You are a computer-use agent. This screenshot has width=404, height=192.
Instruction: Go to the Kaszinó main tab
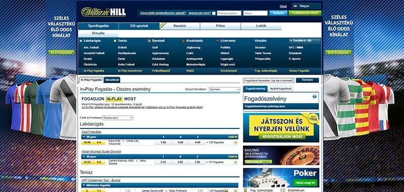180,26
